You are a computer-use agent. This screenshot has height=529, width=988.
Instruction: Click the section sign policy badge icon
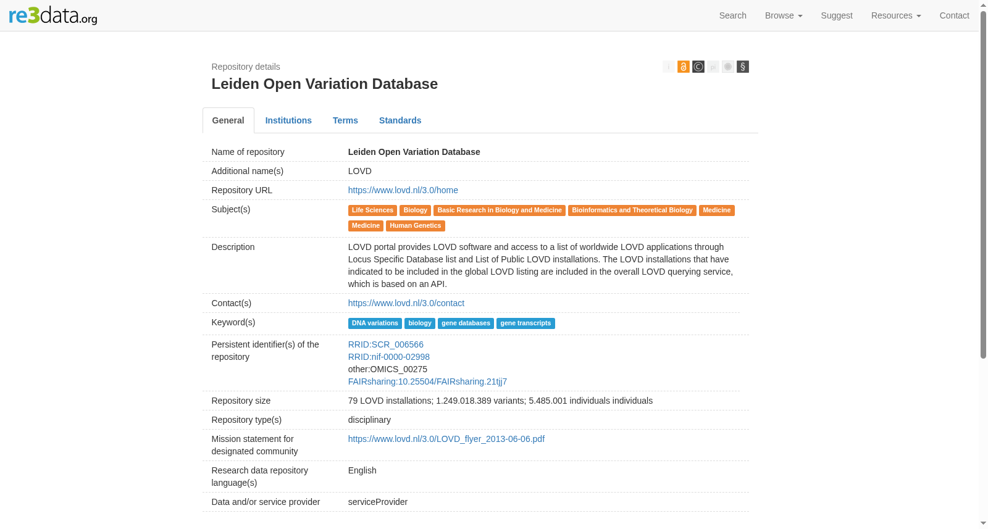tap(743, 67)
